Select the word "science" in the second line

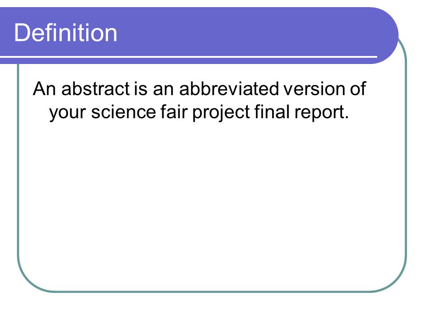(123, 112)
